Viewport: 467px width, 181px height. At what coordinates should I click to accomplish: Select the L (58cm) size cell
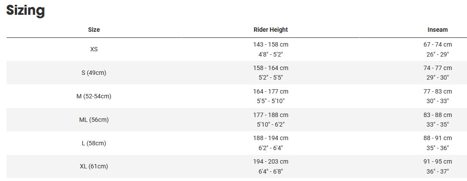(x=94, y=143)
